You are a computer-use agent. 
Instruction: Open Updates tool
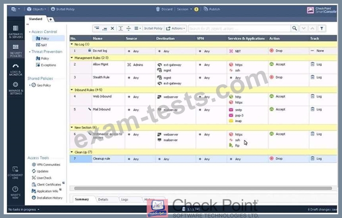point(40,171)
